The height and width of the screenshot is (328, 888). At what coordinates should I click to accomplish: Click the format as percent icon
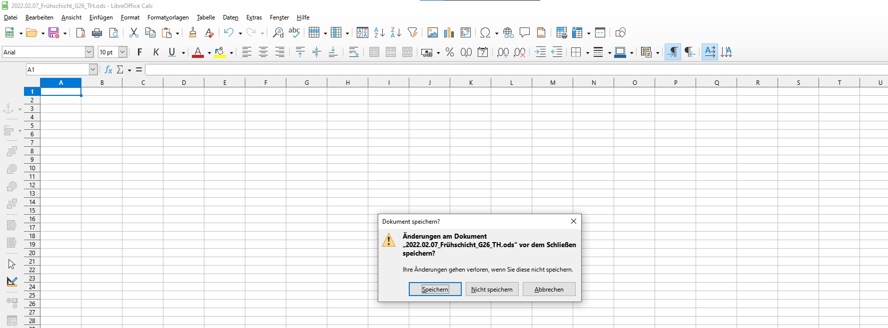point(450,52)
